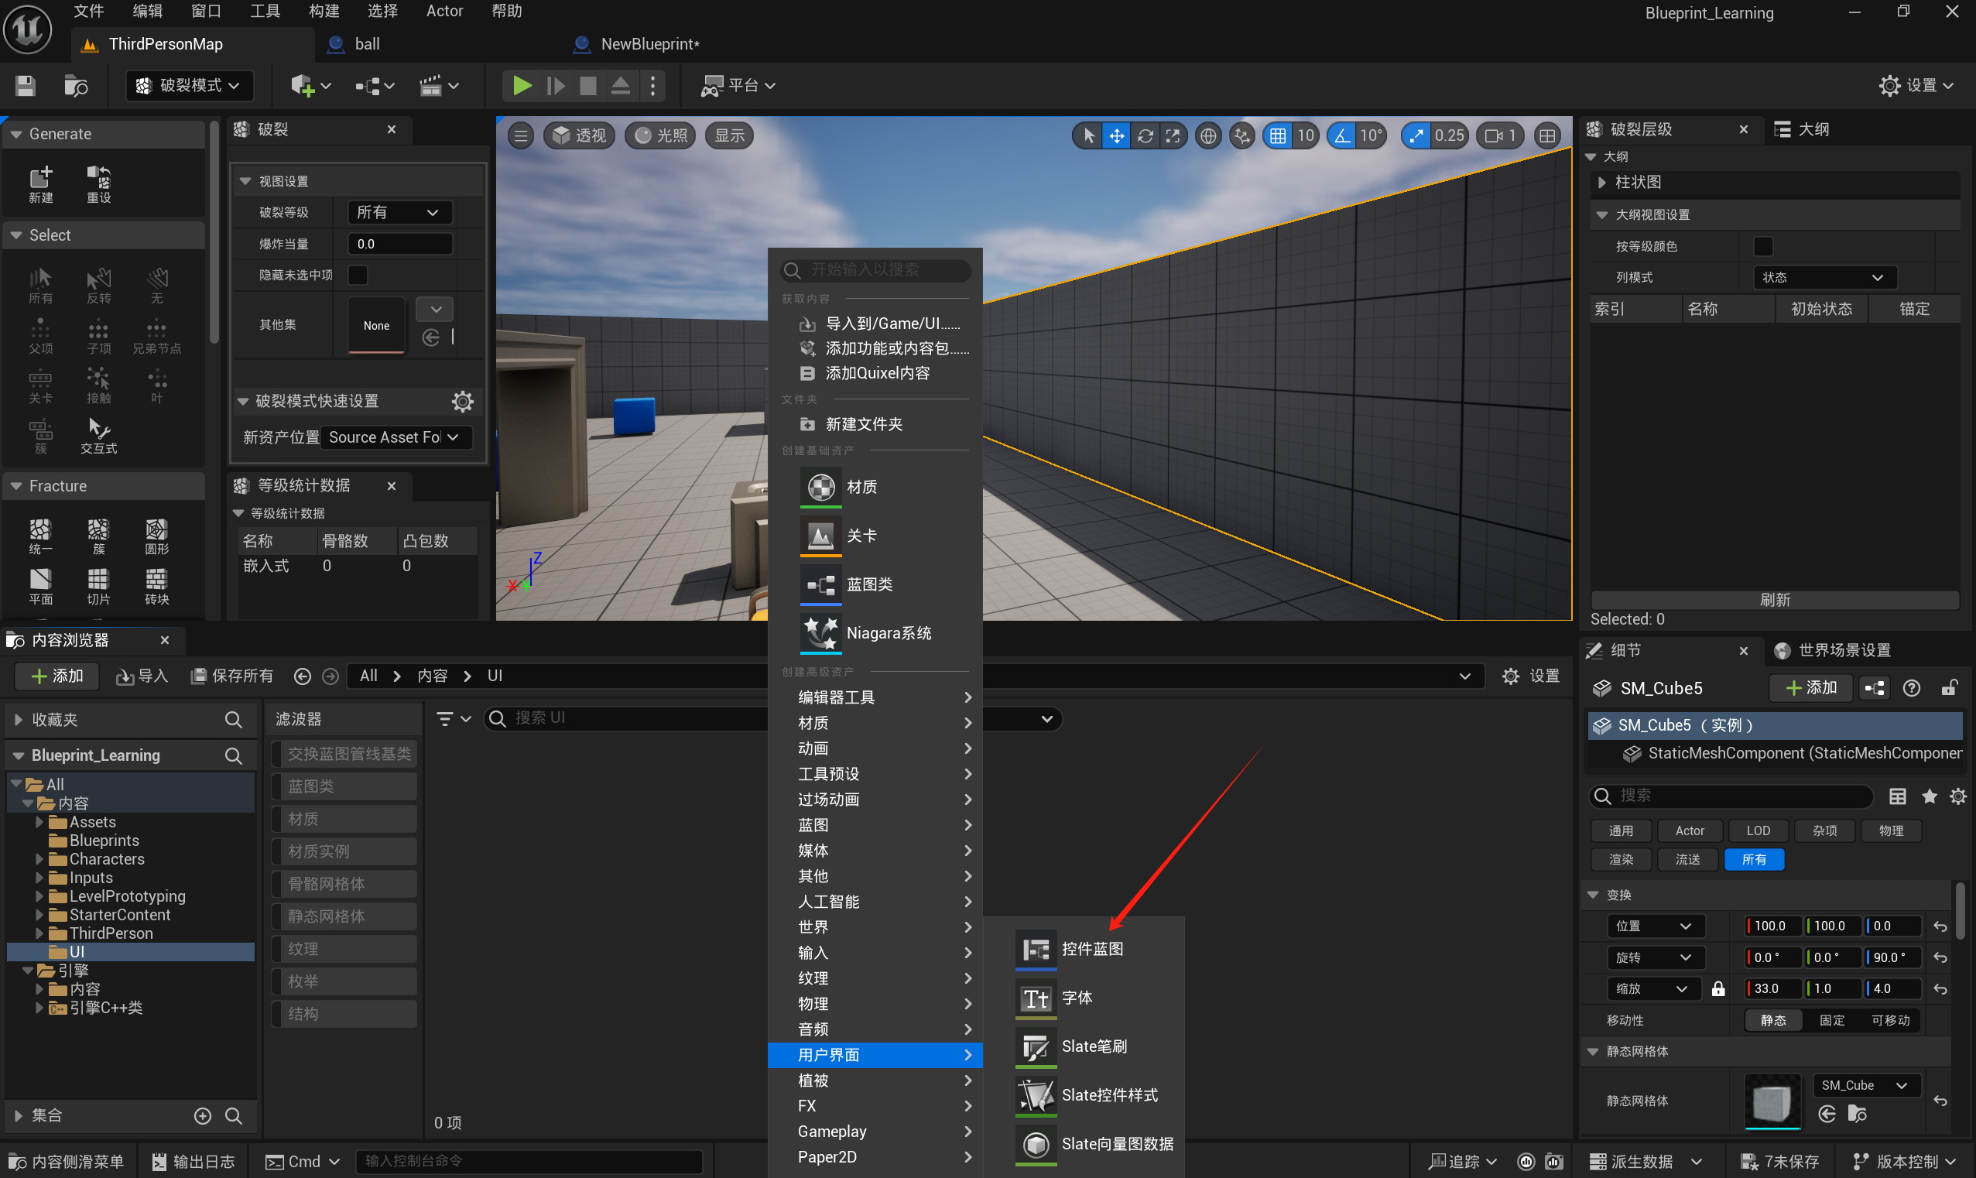Open the 破裂等级 所有 dropdown
Image resolution: width=1976 pixels, height=1178 pixels.
399,212
